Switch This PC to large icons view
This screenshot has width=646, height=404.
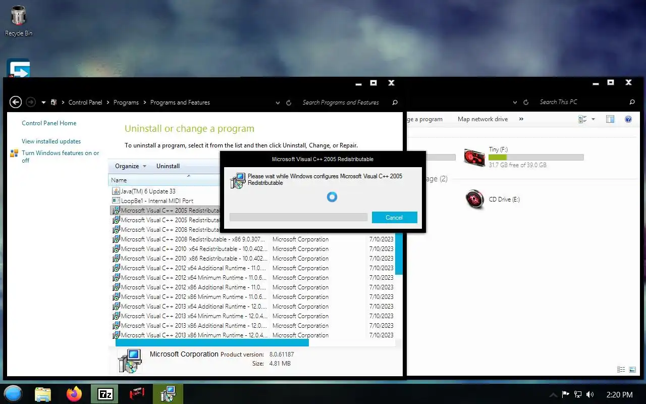[632, 370]
